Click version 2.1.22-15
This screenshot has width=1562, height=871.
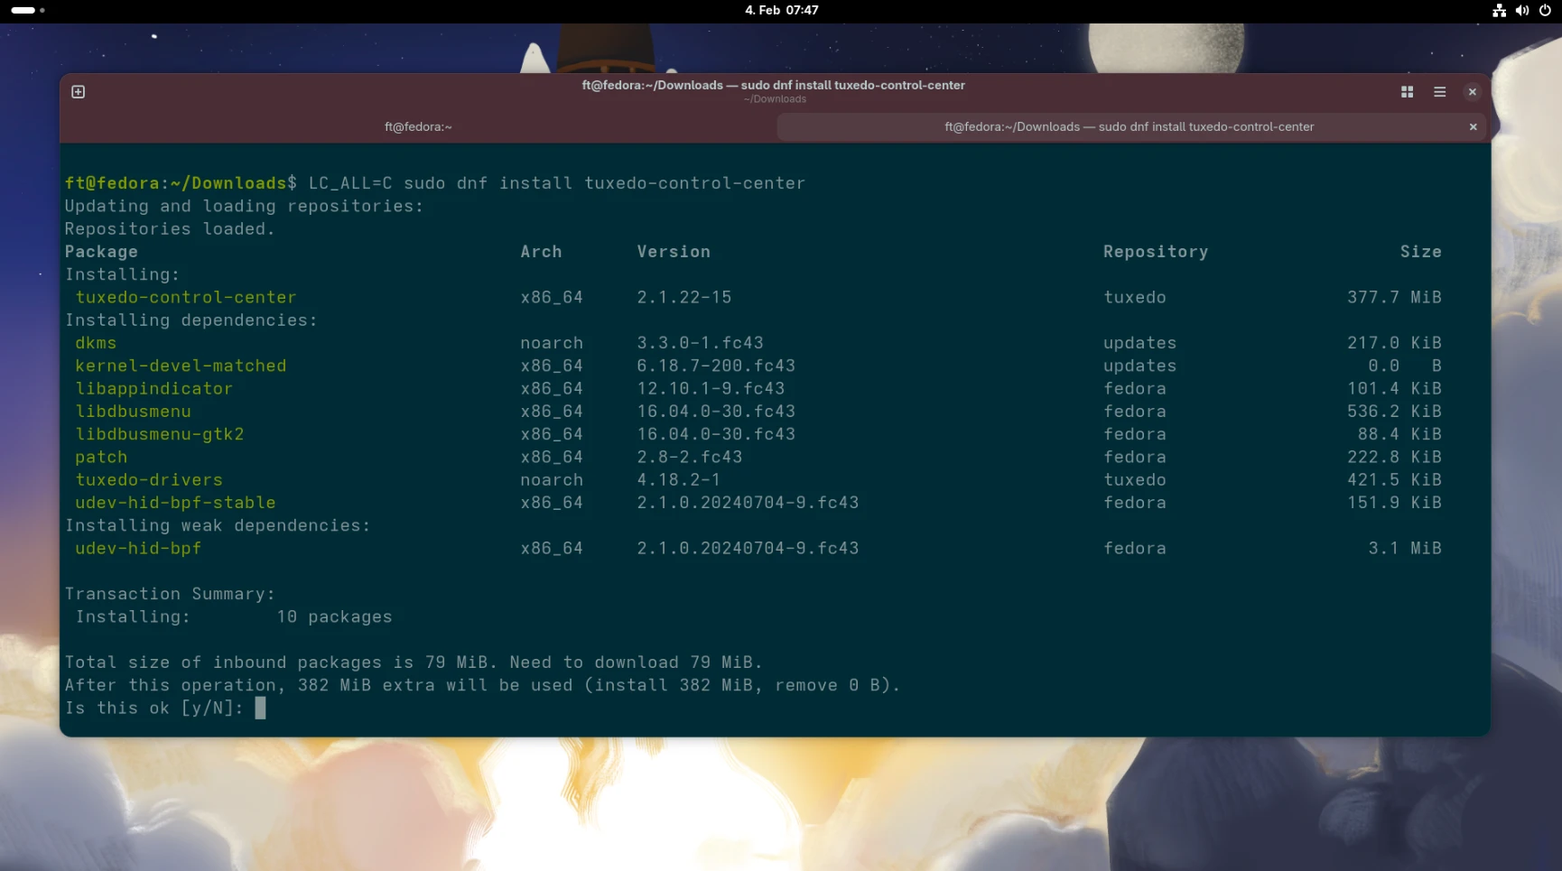684,297
